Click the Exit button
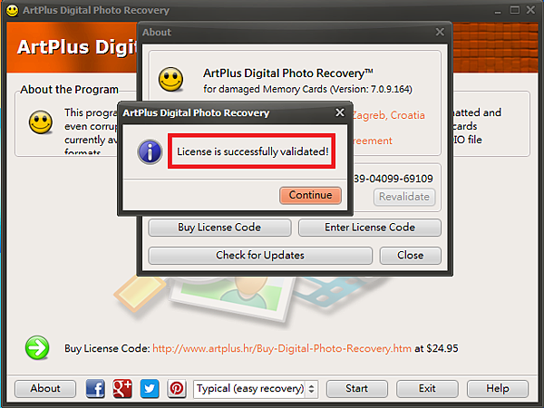This screenshot has height=408, width=544. [x=427, y=389]
